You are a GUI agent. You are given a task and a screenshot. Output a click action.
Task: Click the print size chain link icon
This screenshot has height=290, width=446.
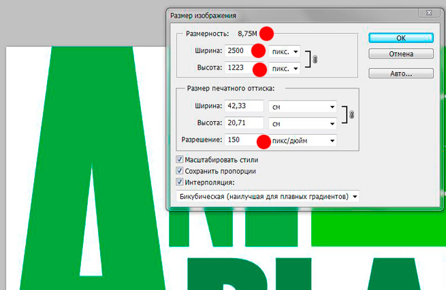tap(351, 115)
